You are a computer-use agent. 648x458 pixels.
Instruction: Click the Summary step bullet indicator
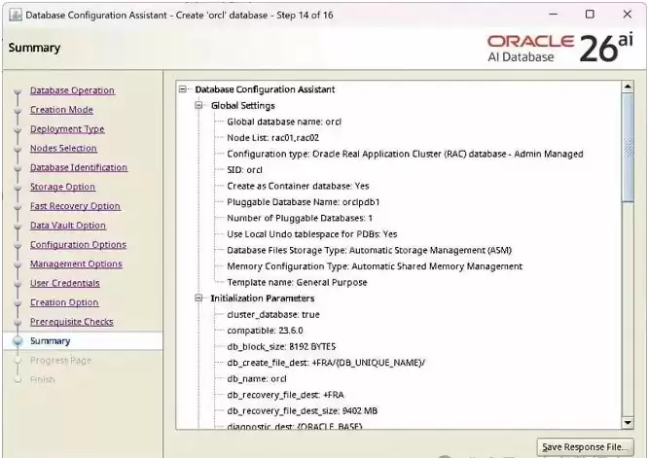pyautogui.click(x=18, y=341)
